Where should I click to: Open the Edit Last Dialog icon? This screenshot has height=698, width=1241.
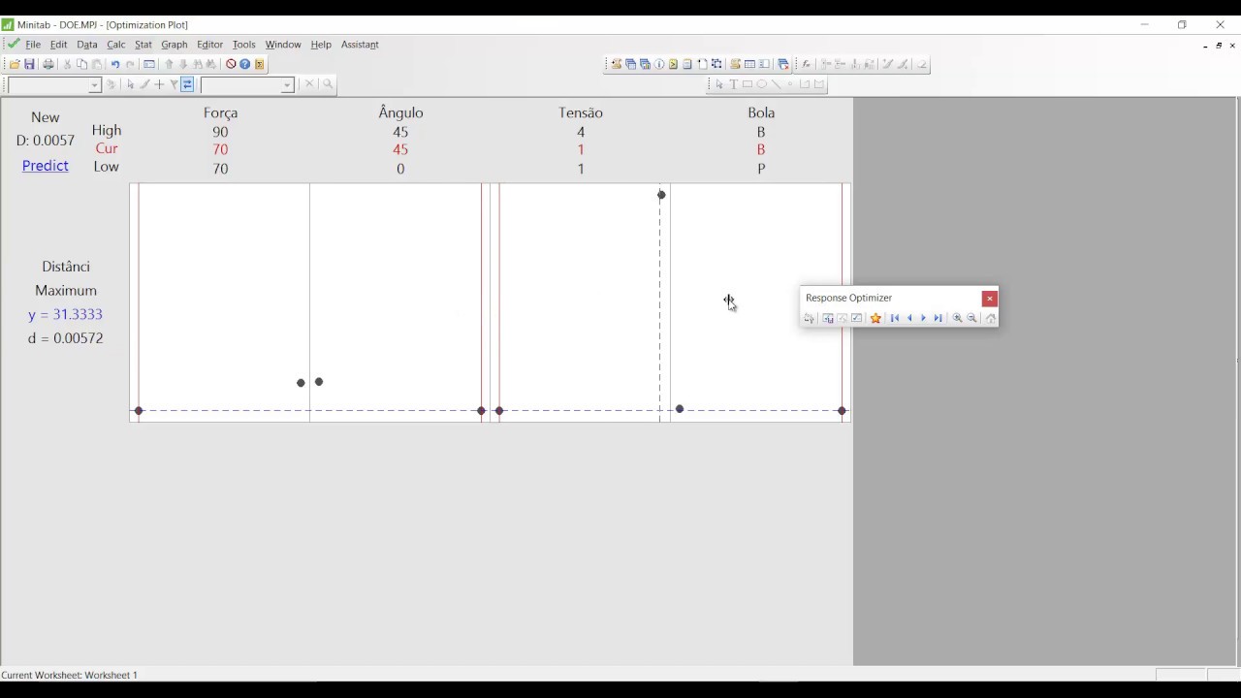tap(148, 64)
